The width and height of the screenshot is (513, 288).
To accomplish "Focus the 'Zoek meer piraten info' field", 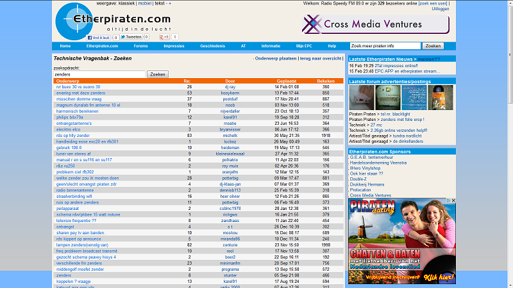I will click(x=385, y=46).
